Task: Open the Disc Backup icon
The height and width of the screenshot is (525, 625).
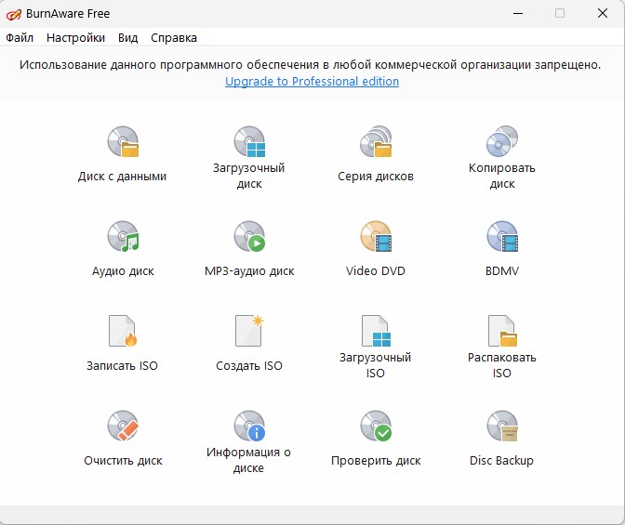Action: (x=502, y=426)
